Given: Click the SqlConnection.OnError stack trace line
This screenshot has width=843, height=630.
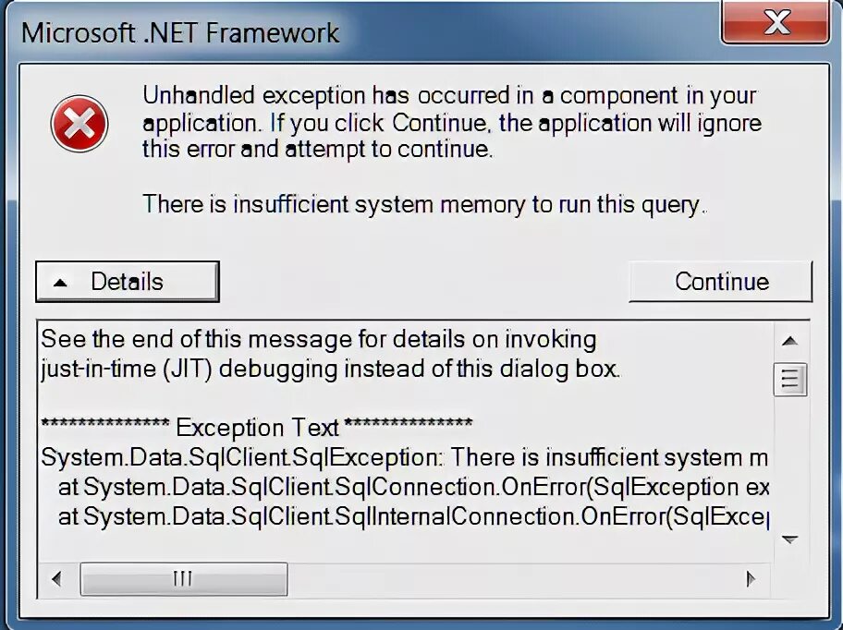Looking at the screenshot, I should pyautogui.click(x=413, y=487).
